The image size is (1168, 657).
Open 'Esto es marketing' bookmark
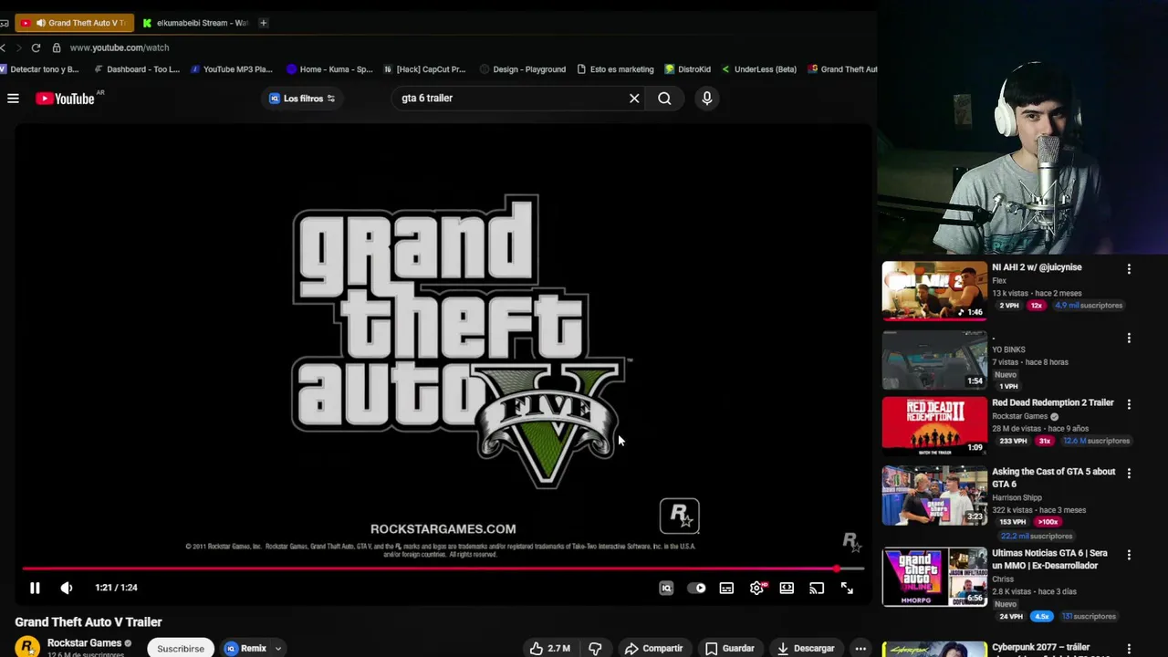[x=615, y=69]
